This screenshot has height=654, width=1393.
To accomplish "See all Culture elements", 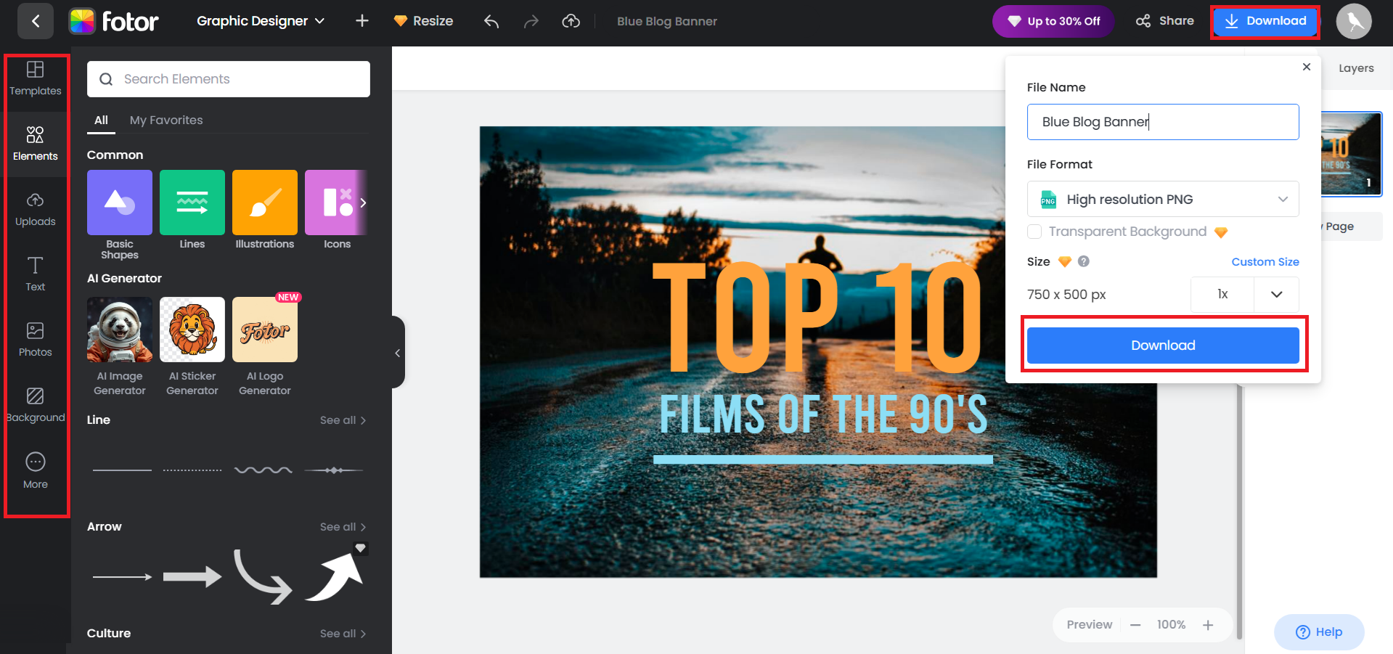I will click(343, 634).
